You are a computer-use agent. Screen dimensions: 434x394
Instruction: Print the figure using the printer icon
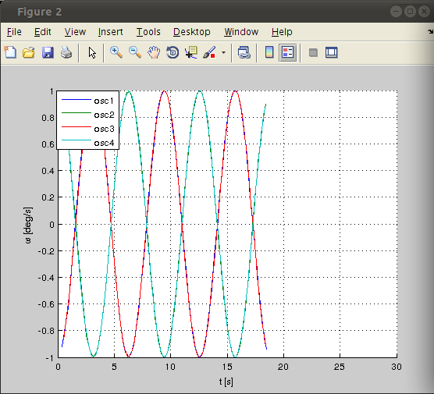click(x=66, y=52)
